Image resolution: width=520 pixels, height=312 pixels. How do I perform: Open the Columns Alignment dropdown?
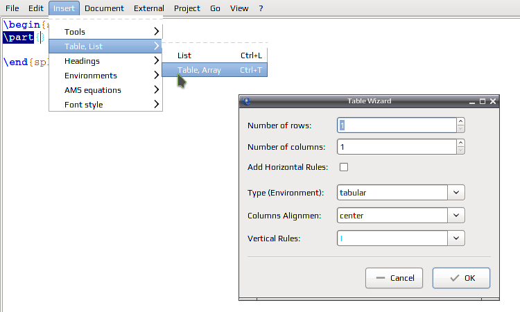tap(456, 216)
